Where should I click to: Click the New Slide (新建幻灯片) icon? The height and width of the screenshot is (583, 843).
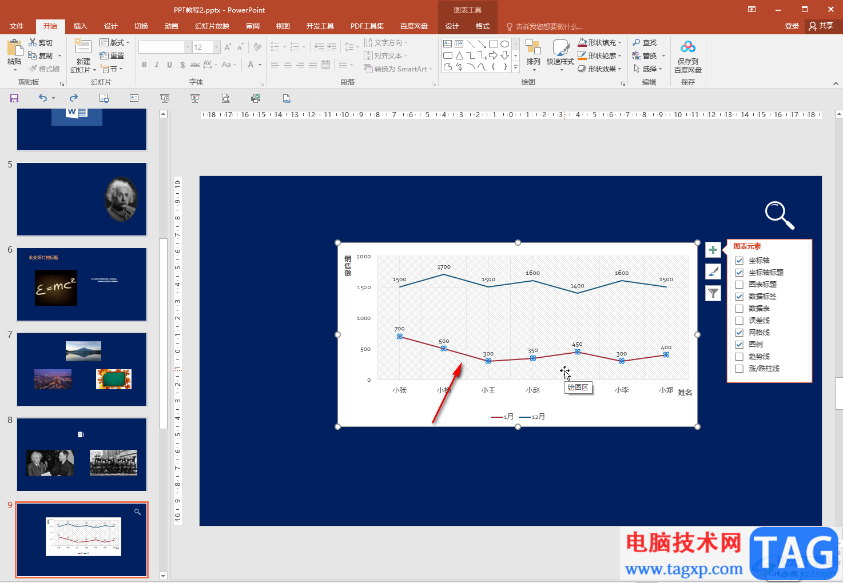point(83,47)
